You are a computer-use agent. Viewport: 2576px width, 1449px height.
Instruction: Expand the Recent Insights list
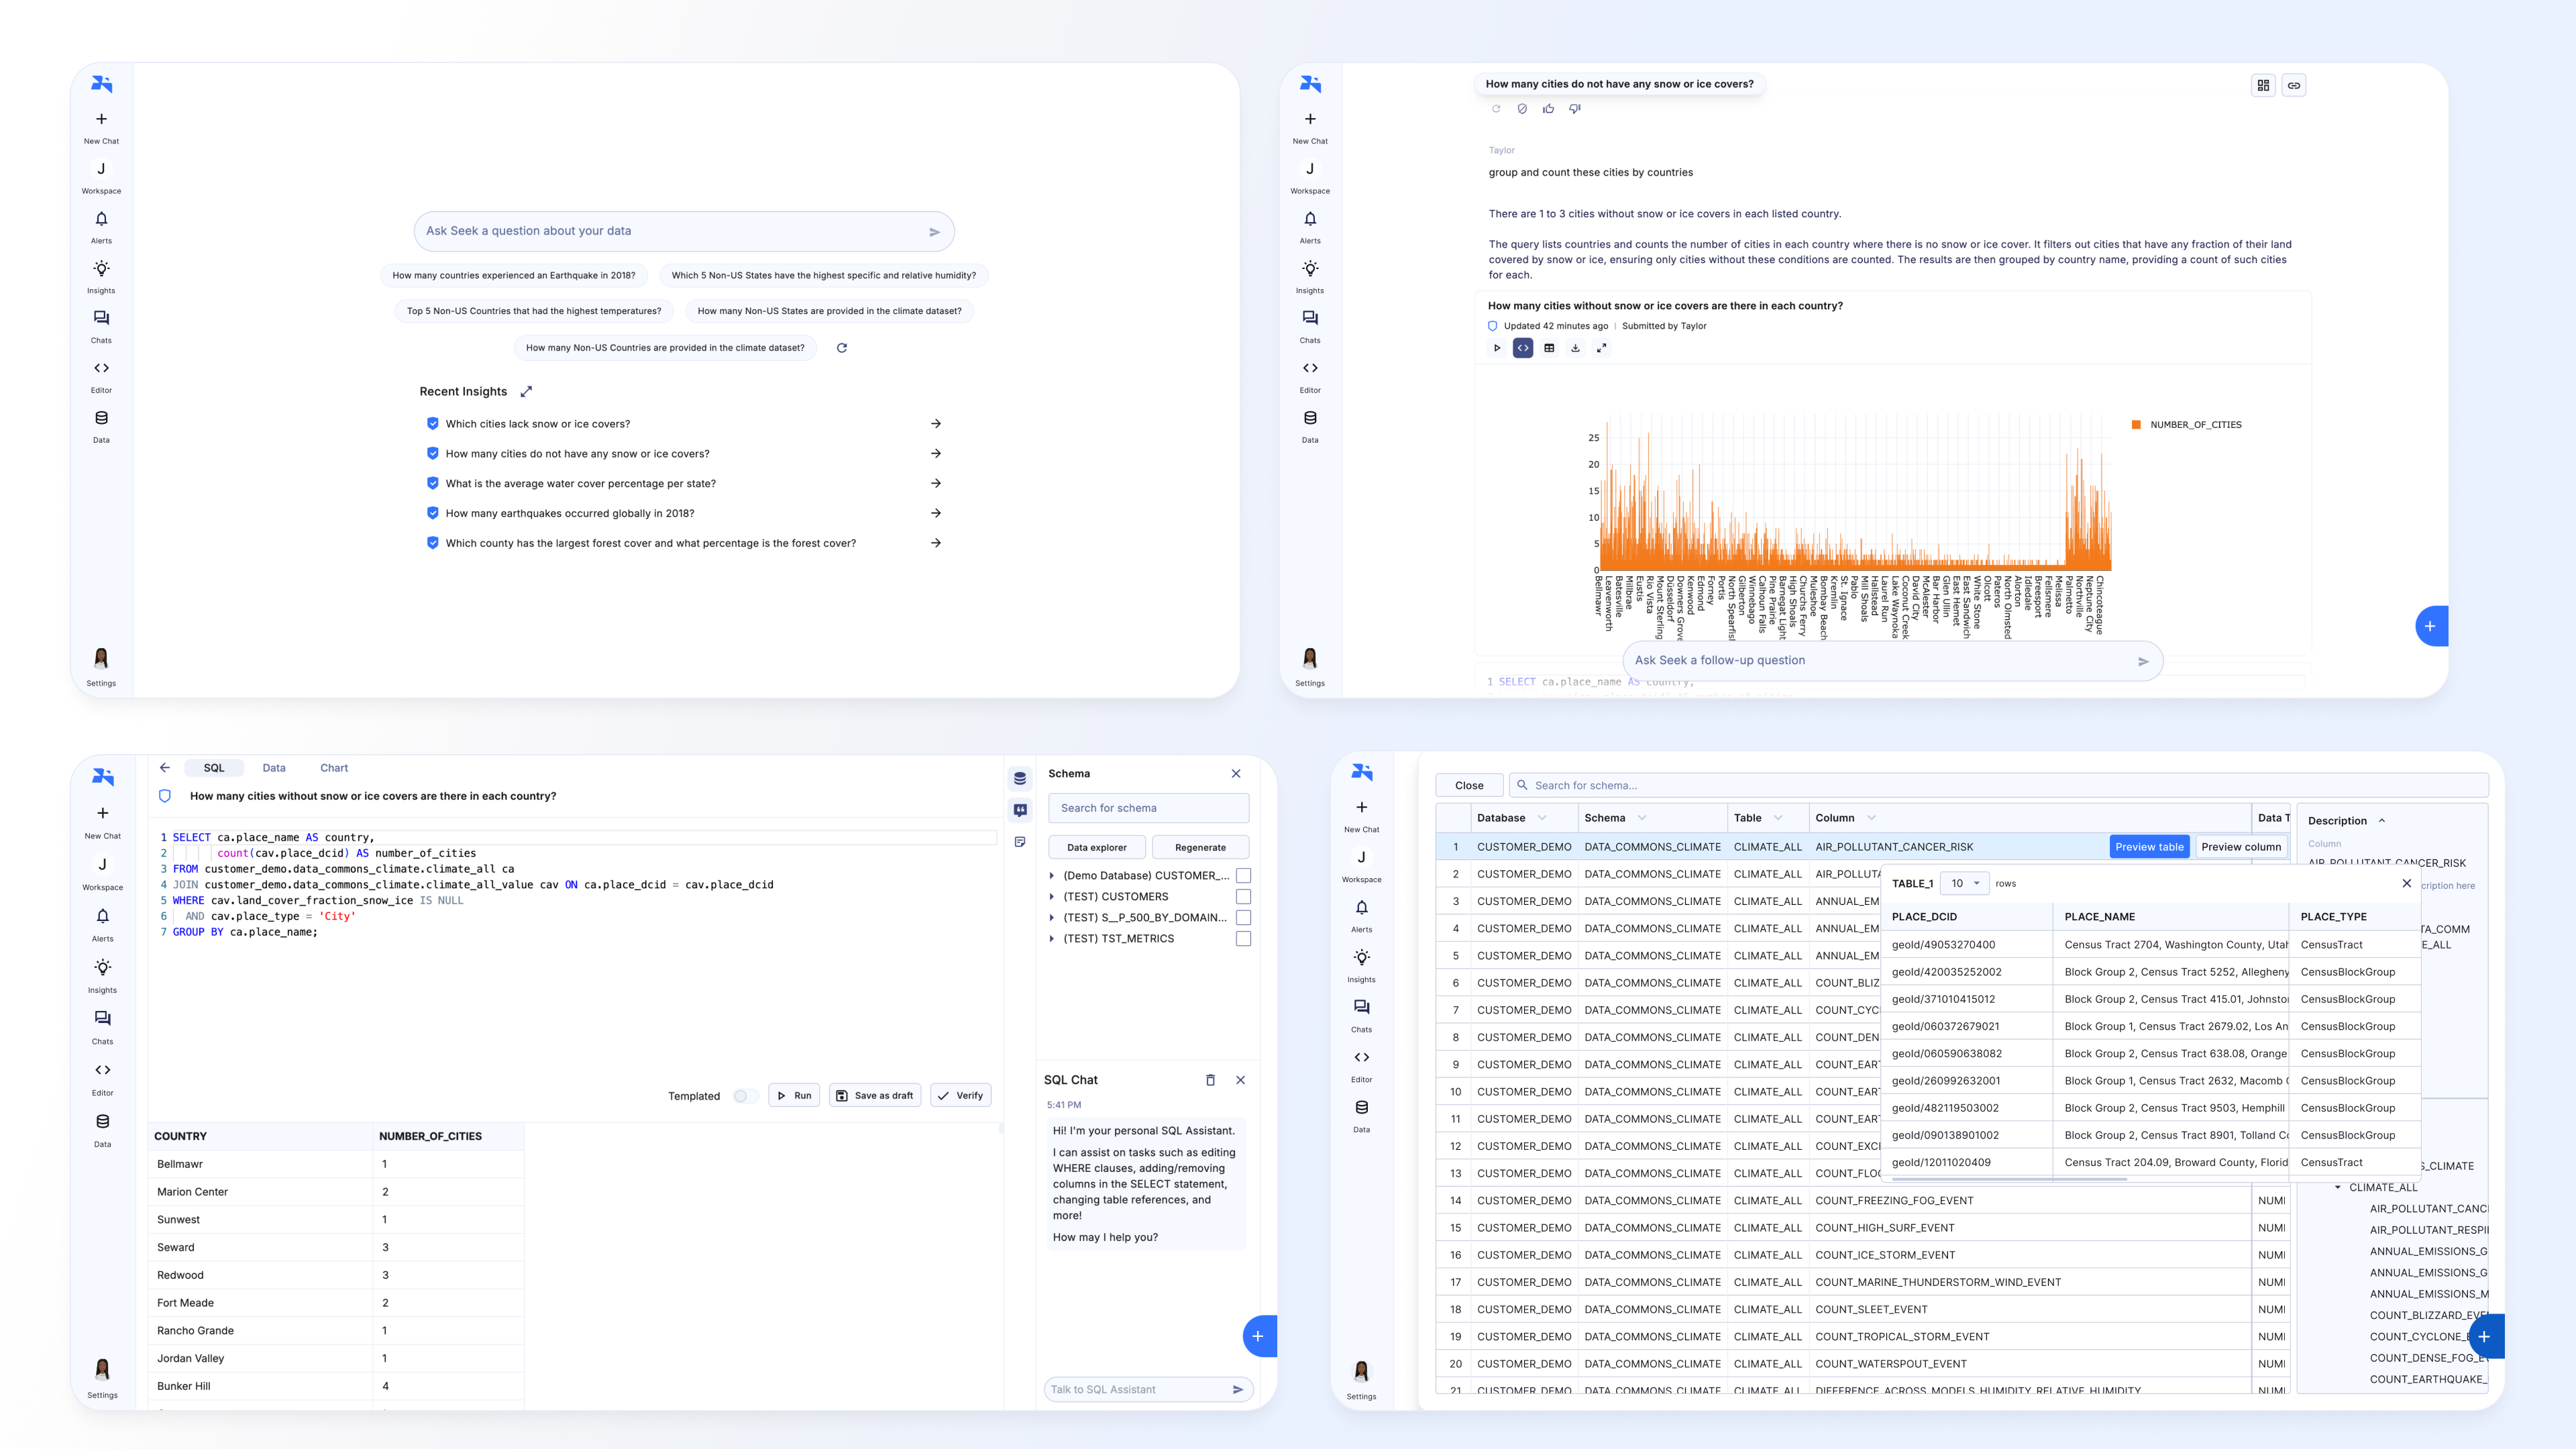[x=526, y=392]
